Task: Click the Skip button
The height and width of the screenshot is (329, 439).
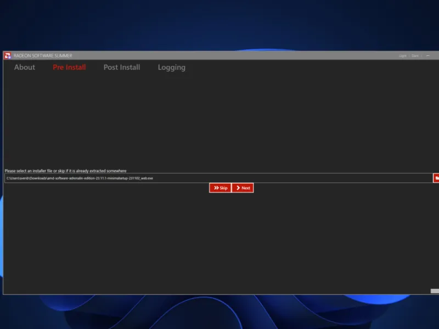Action: [x=221, y=188]
